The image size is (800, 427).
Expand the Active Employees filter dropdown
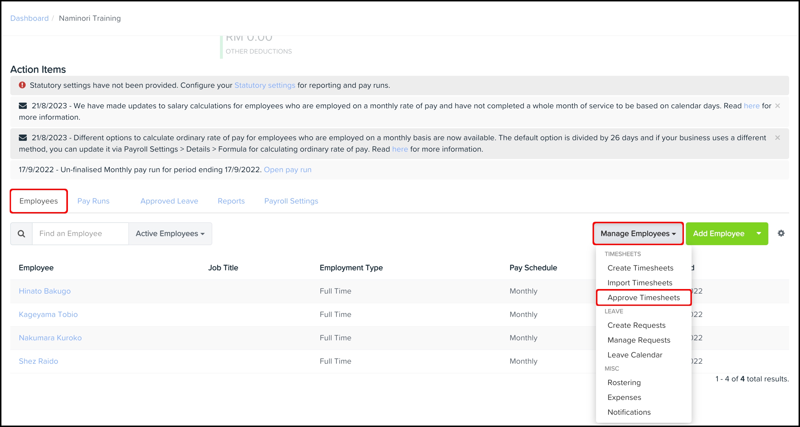click(170, 234)
